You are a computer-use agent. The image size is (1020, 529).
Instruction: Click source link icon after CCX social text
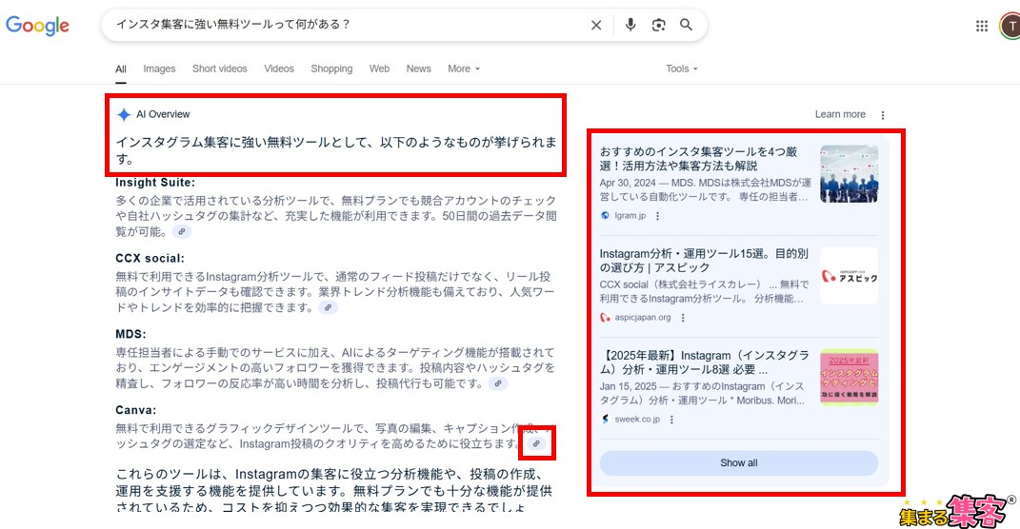328,307
